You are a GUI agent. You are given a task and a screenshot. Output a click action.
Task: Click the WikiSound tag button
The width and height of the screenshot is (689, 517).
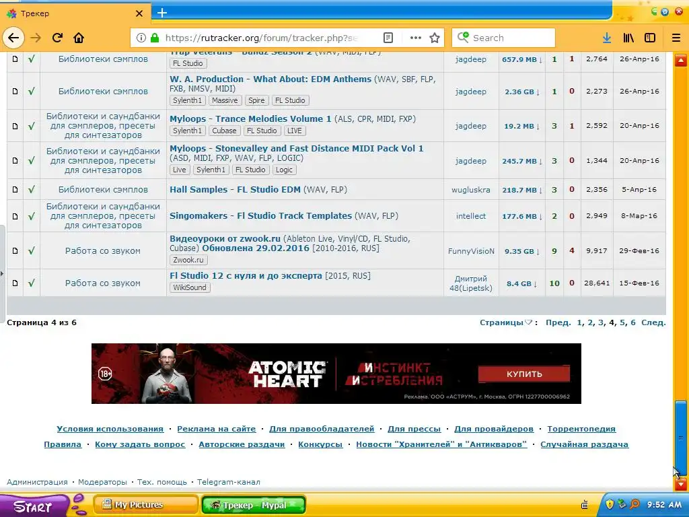coord(189,287)
